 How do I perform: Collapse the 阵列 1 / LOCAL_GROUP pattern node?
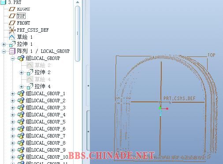click(4, 51)
